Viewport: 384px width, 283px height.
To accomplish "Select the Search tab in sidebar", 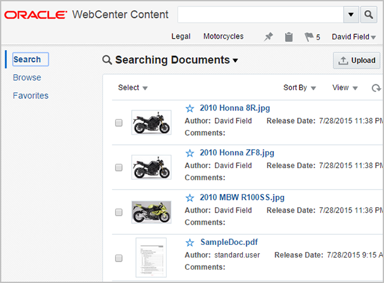I will click(x=31, y=60).
